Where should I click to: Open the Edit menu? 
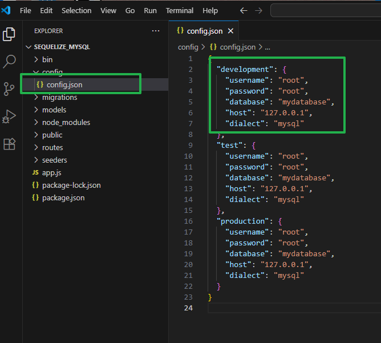pyautogui.click(x=46, y=11)
